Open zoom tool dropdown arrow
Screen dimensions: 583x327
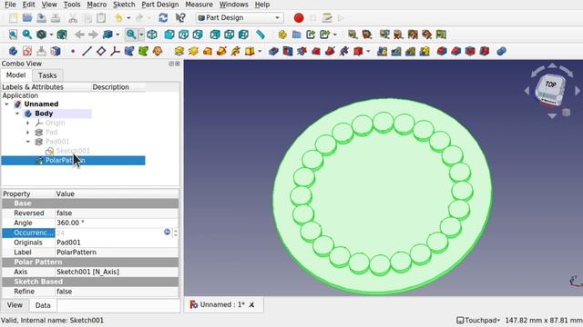click(x=141, y=35)
